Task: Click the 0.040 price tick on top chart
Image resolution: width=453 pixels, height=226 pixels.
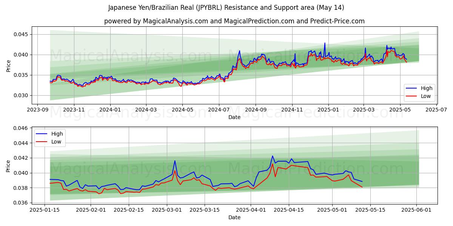Action: tap(21, 55)
